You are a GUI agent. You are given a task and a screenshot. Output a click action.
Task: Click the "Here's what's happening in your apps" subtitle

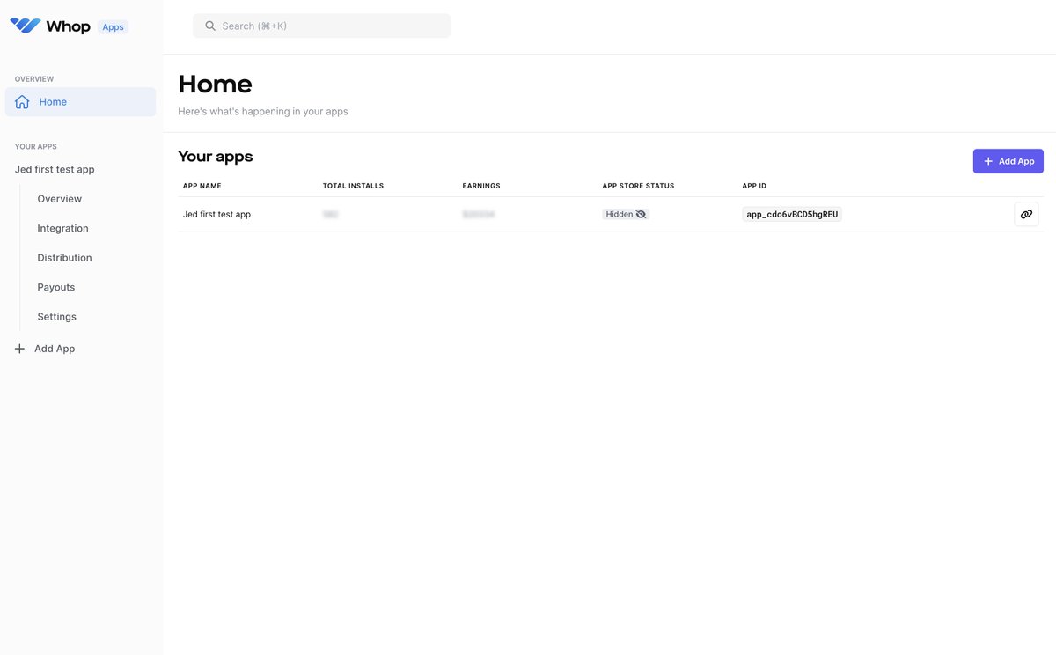point(263,112)
